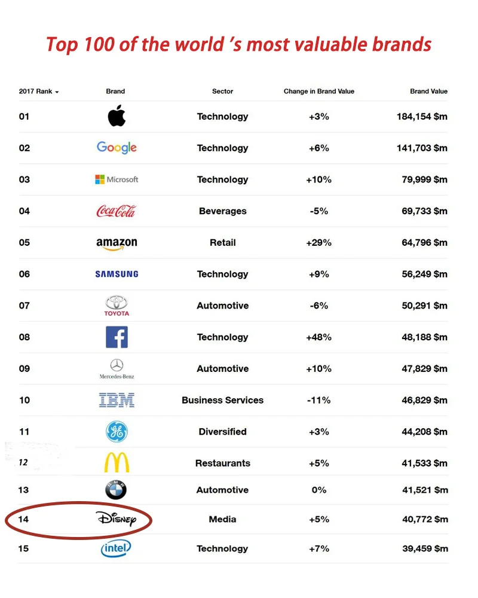
Task: Select the Google logo
Action: pyautogui.click(x=117, y=148)
